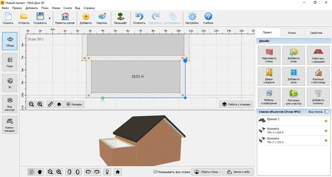Open the Вид menu
Viewport: 332px width, 177px height.
tap(77, 8)
